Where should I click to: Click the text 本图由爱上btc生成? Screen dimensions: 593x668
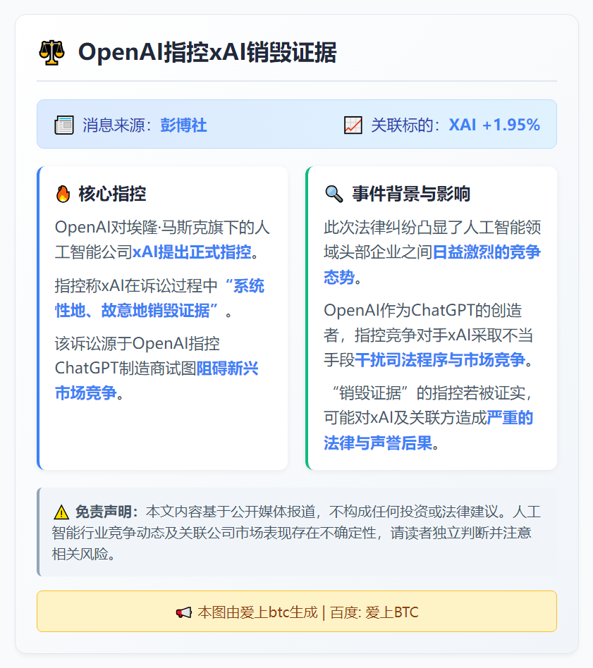click(x=257, y=612)
